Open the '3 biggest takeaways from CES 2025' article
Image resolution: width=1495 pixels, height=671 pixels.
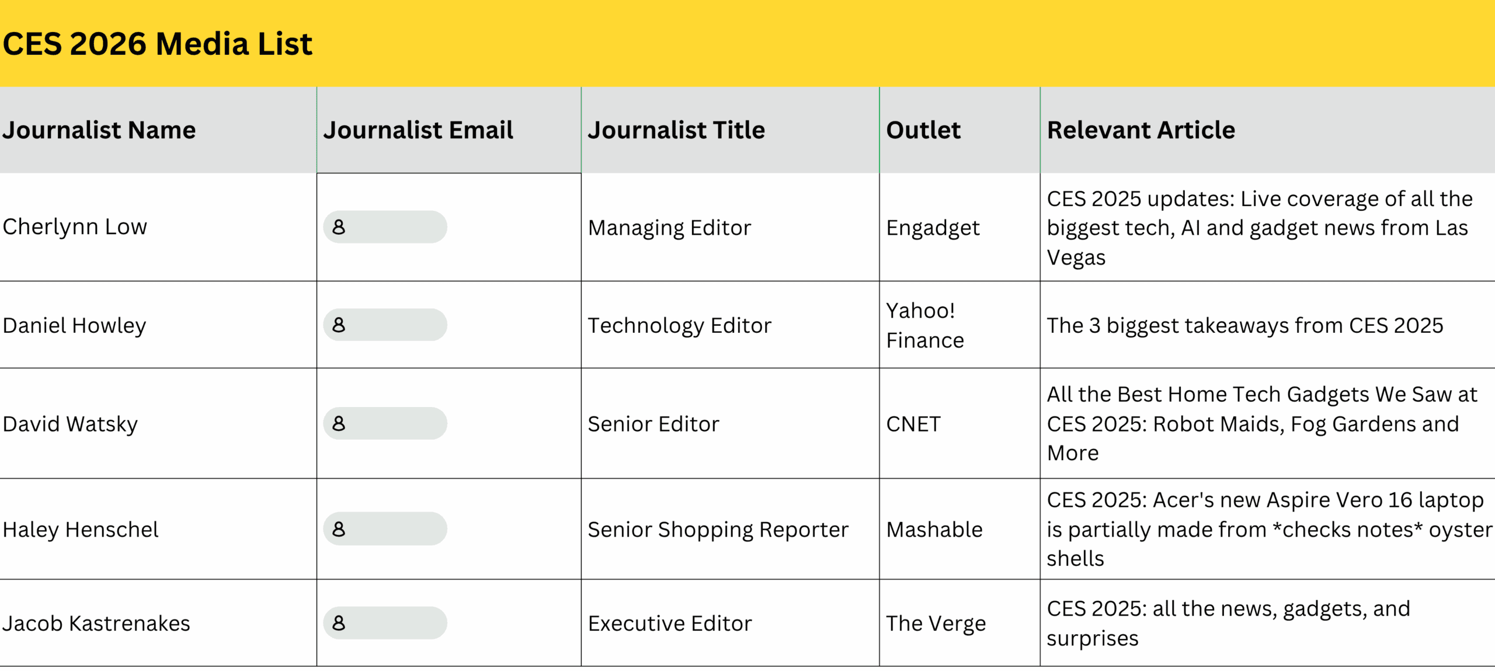[1244, 325]
